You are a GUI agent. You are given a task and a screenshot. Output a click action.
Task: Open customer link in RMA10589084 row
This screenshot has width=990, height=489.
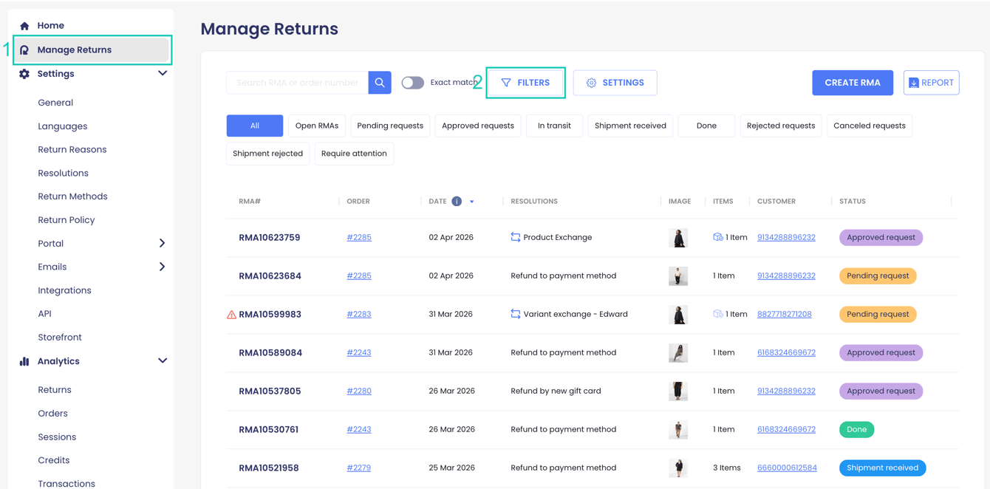pos(786,352)
